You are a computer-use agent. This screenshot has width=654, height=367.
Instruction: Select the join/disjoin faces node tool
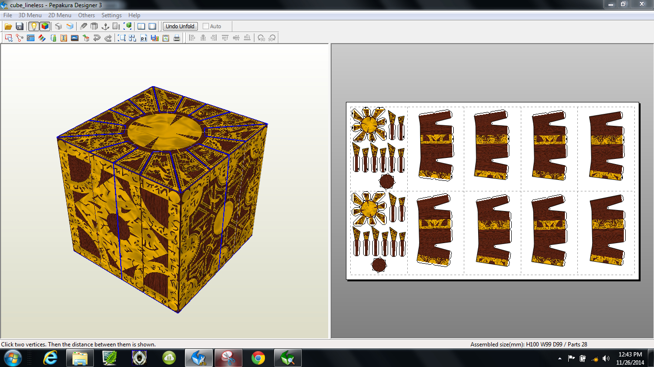point(20,38)
